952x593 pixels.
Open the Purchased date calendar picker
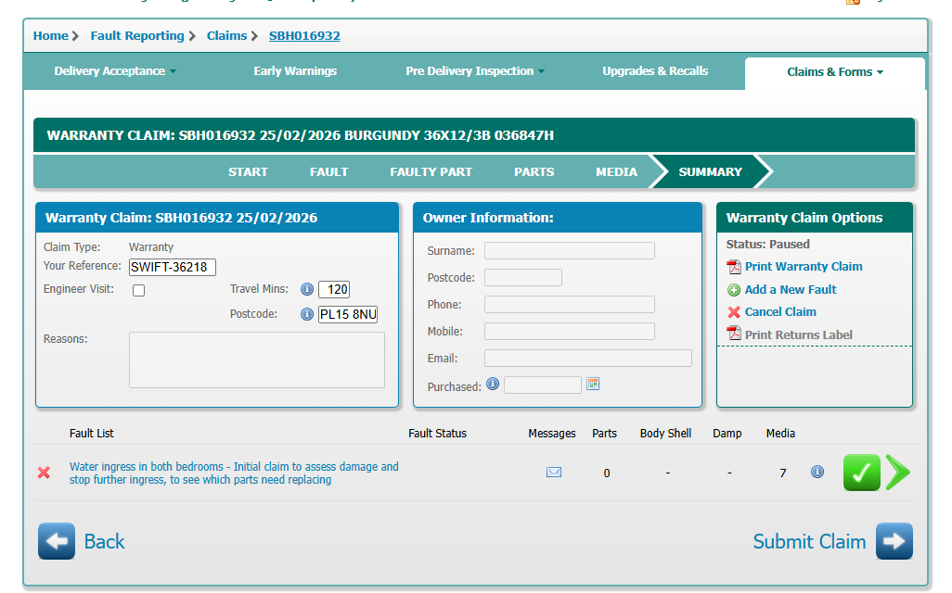coord(593,385)
